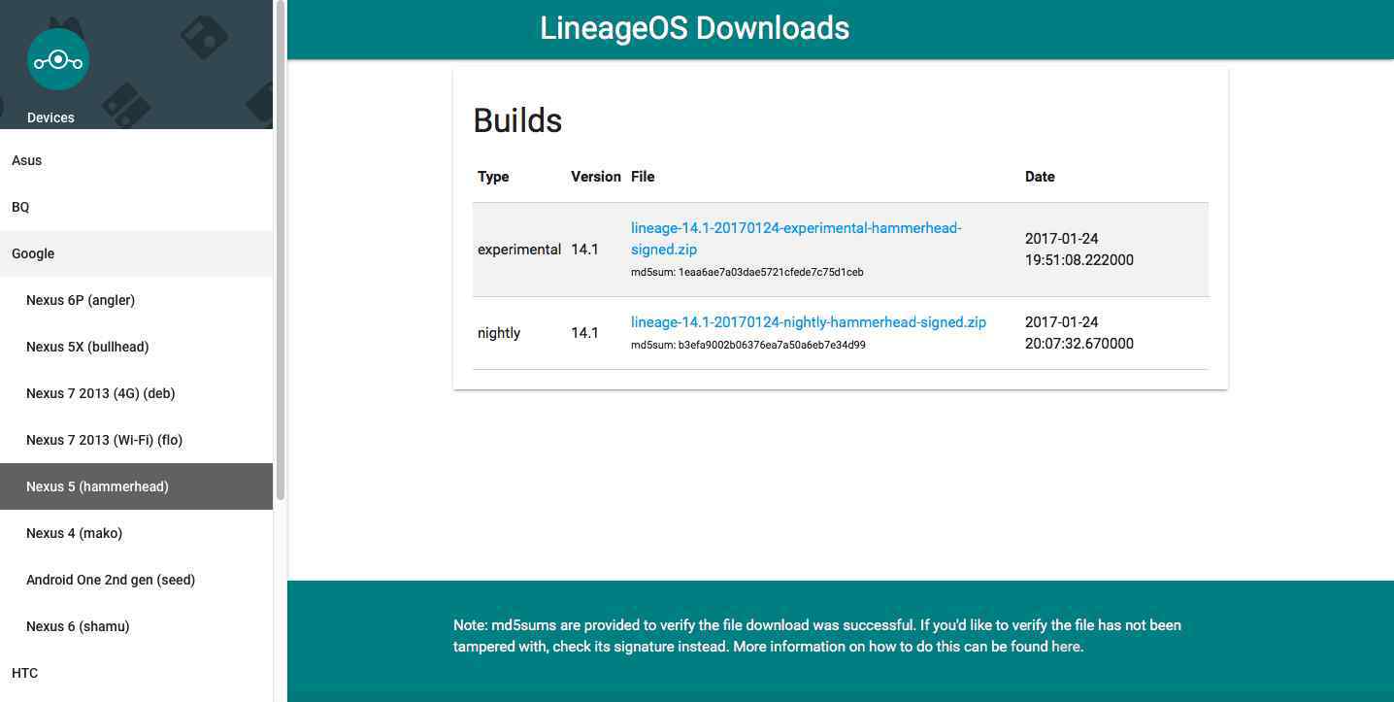The width and height of the screenshot is (1394, 702).
Task: Select Nexus 6 (shamu) device
Action: 136,626
